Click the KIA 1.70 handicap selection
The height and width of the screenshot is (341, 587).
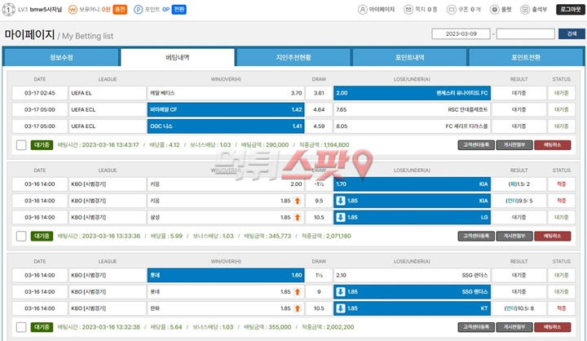point(412,184)
